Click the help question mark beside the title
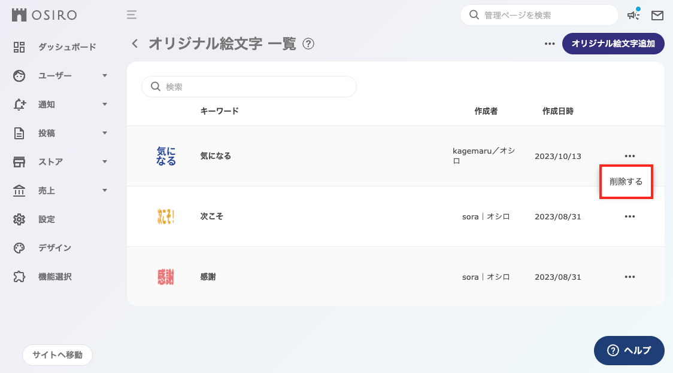 pyautogui.click(x=309, y=44)
